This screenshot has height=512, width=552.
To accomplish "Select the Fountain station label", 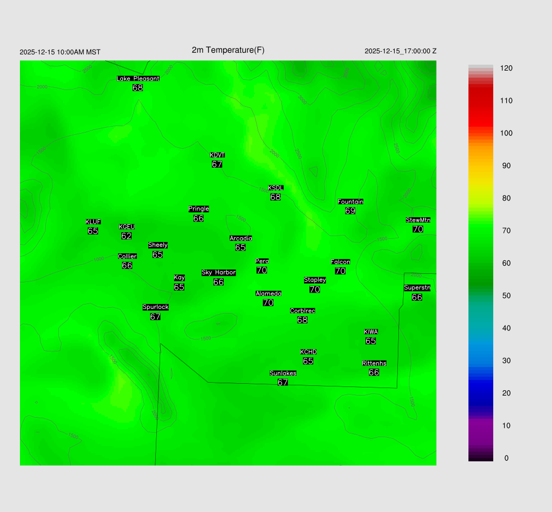I will [x=350, y=202].
